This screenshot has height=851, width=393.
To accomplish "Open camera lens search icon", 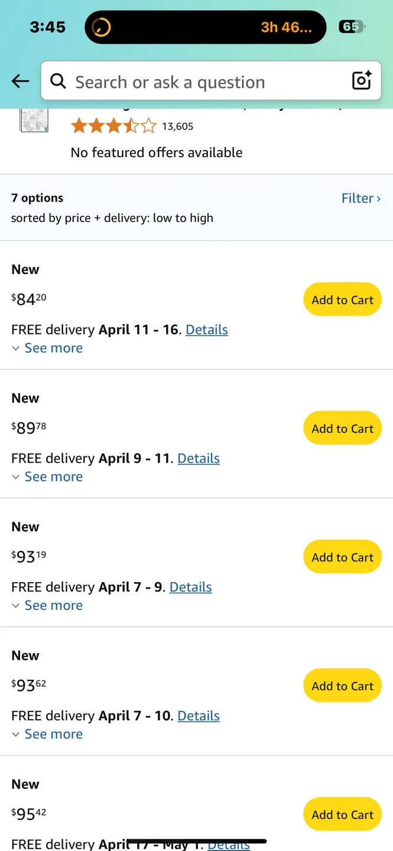I will point(361,80).
